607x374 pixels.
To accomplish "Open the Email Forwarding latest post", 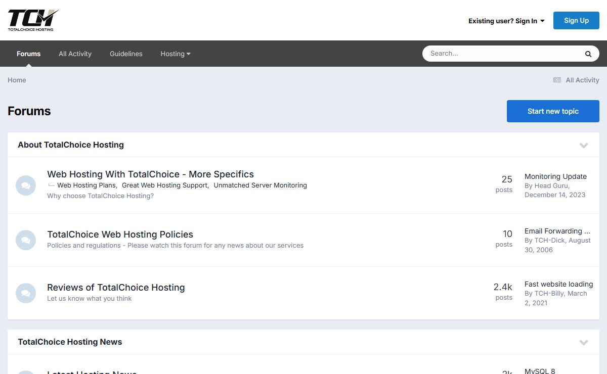I will [557, 231].
